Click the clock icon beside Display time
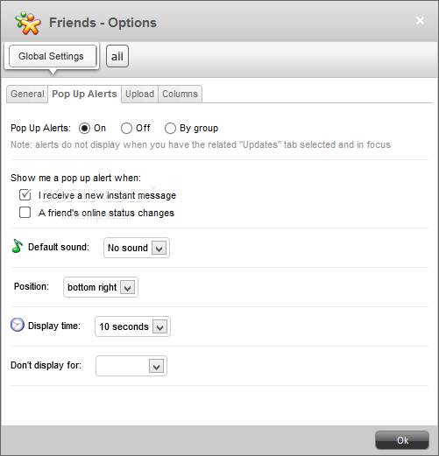The width and height of the screenshot is (439, 456). 18,325
